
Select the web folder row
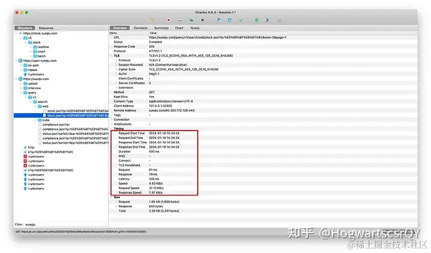click(45, 106)
